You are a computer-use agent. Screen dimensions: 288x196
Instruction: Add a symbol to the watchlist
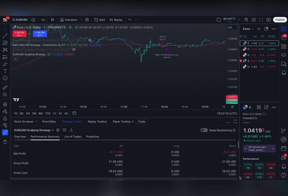pos(259,29)
